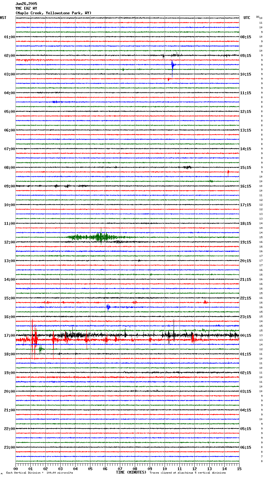Click the blue event burst on 15:30 MST trace
The height and width of the screenshot is (477, 264).
pos(108,307)
